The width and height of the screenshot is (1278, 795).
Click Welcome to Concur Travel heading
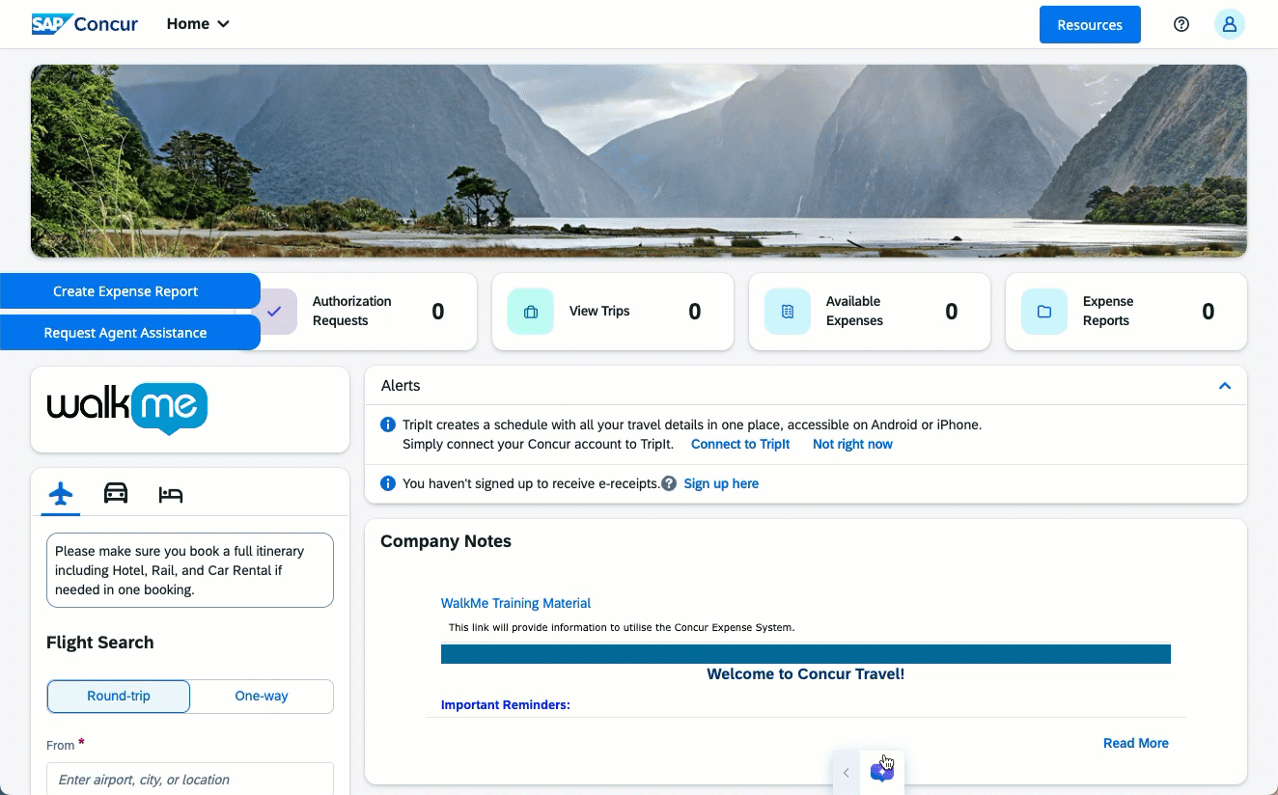click(x=806, y=673)
